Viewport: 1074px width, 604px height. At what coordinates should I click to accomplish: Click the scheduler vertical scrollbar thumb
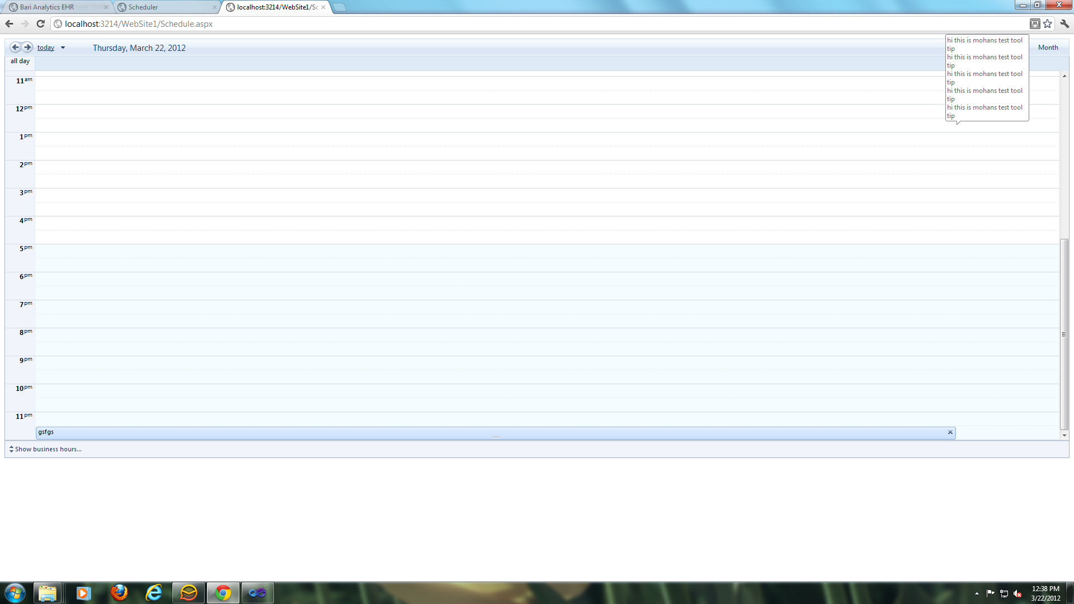point(1064,334)
